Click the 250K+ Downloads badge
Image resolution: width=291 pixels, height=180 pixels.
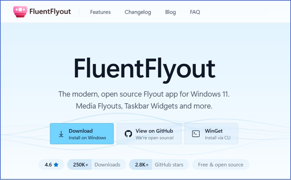pyautogui.click(x=97, y=164)
